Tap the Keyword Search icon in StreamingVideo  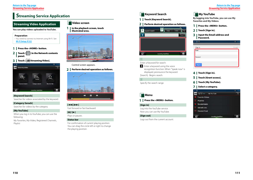pyautogui.click(x=23, y=78)
